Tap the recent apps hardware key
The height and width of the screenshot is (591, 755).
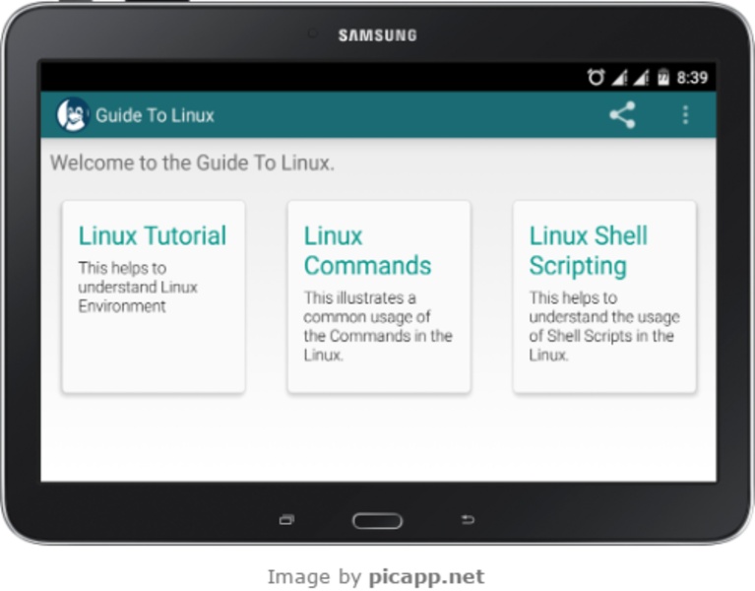[286, 520]
